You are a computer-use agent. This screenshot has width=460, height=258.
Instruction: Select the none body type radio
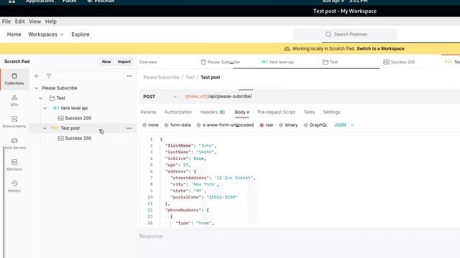click(144, 125)
